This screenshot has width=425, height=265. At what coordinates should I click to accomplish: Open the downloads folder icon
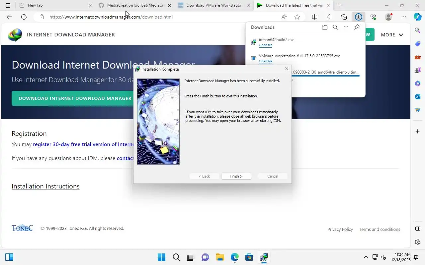coord(325,27)
